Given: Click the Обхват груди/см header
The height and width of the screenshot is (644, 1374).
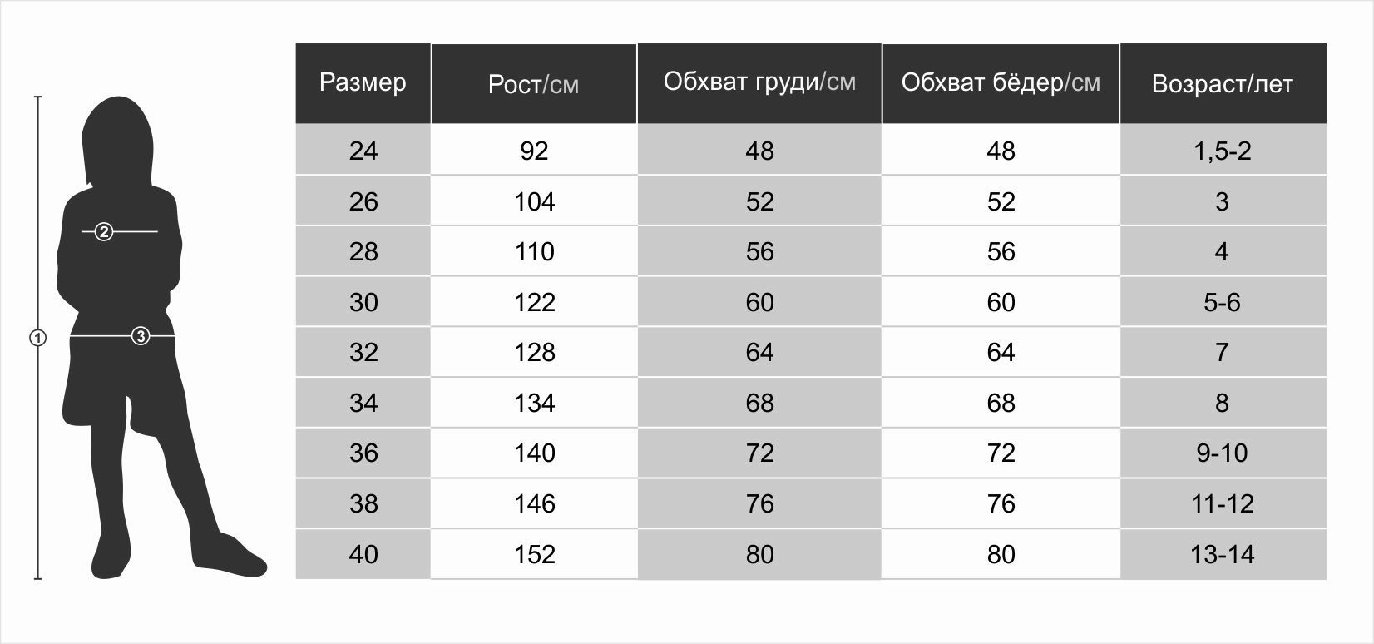Looking at the screenshot, I should click(x=759, y=83).
